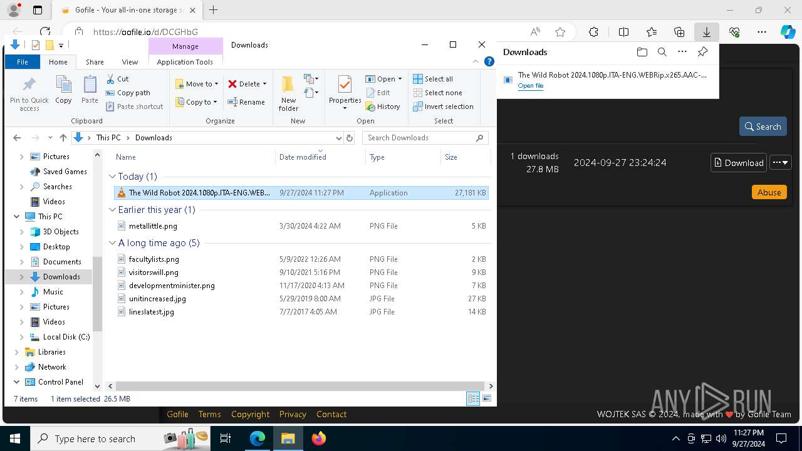This screenshot has width=802, height=451.
Task: Click the Gofile Download button
Action: pos(738,163)
